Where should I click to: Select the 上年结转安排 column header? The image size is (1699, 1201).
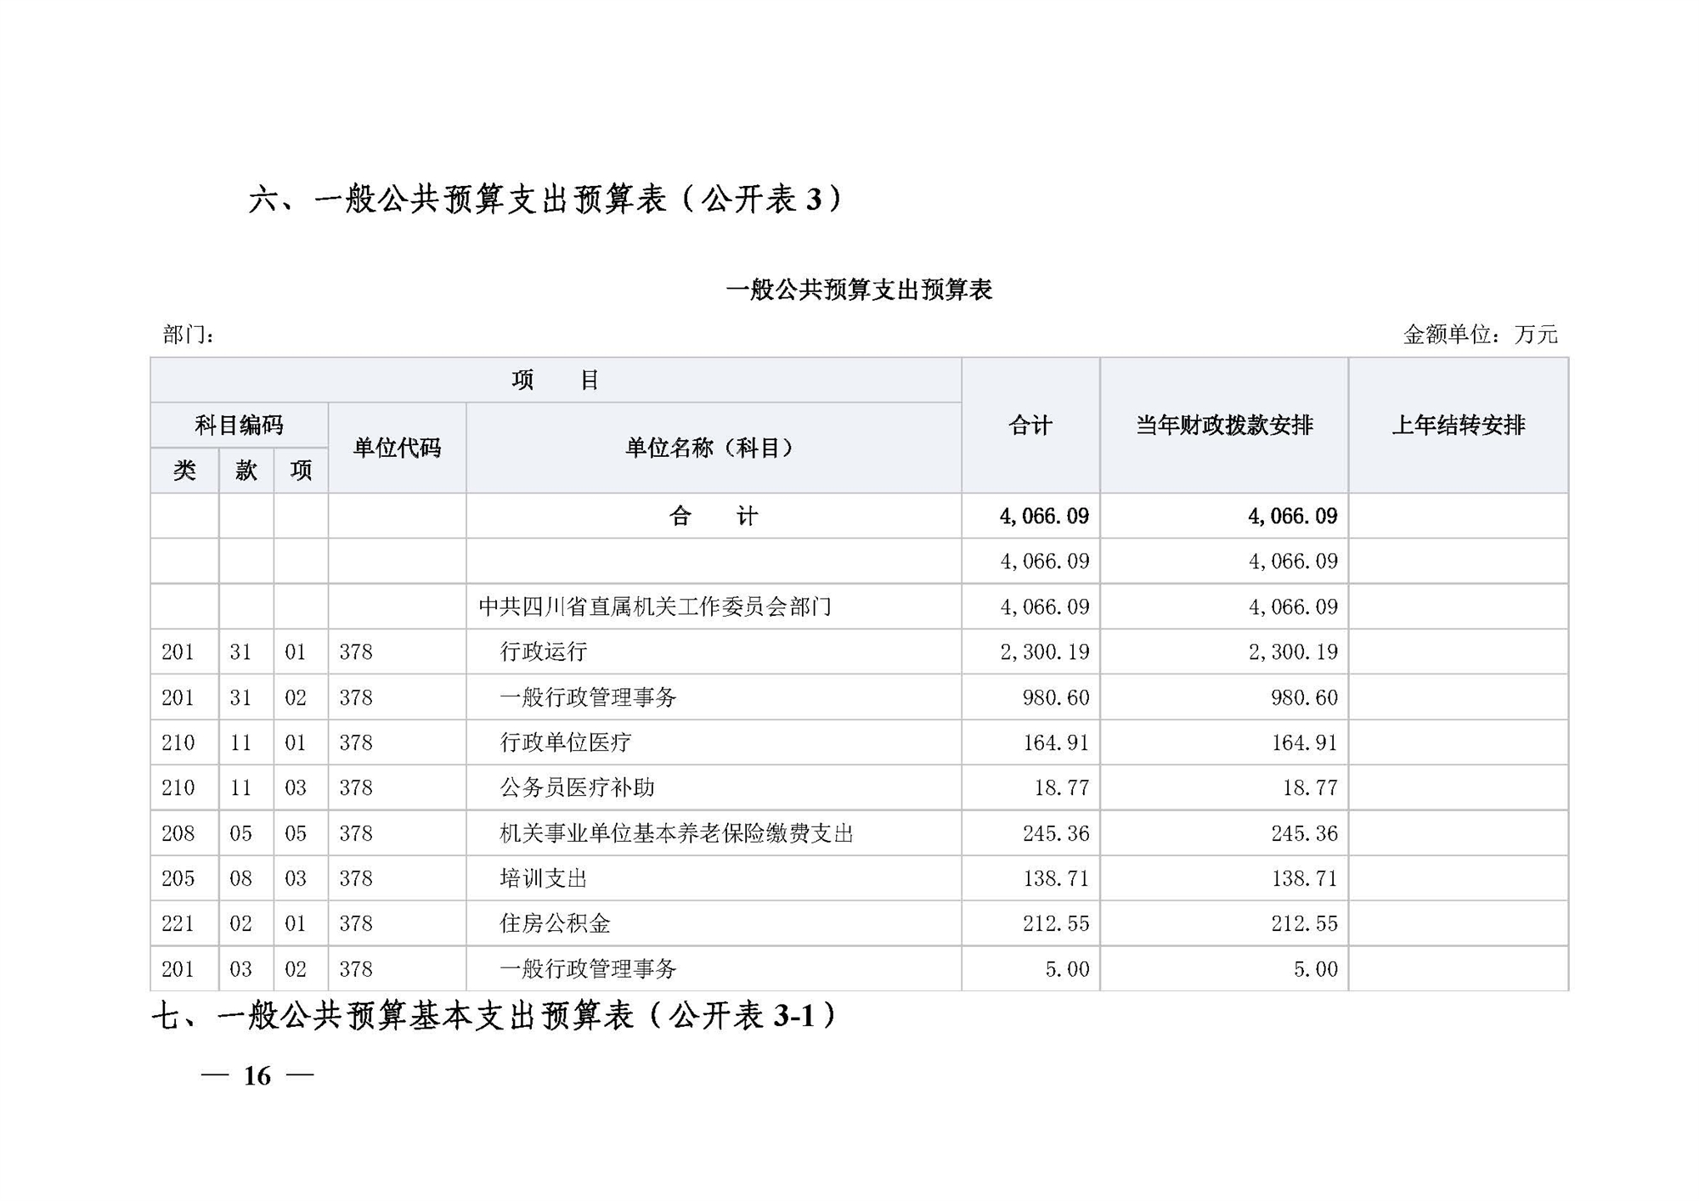[1458, 425]
